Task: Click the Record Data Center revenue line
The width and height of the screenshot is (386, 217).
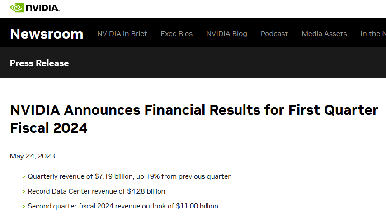Action: [x=96, y=191]
